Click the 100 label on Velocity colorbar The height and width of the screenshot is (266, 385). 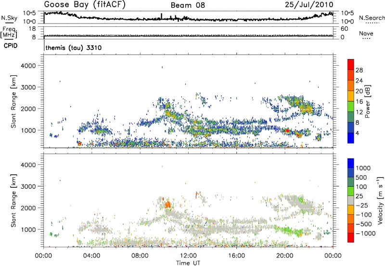[361, 187]
